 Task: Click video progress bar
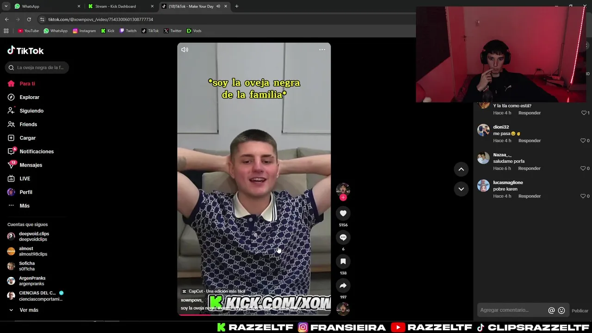click(254, 314)
